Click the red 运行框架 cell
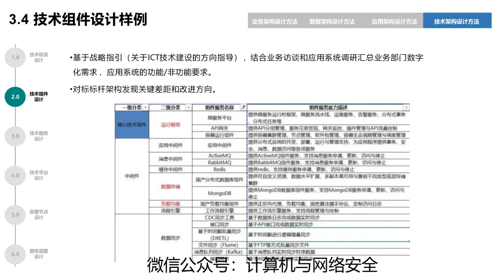This screenshot has height=279, width=495. [170, 124]
